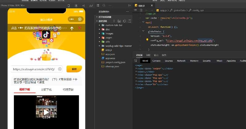Screen dimensions: 246x129
Task: Click the search magnifier icon above explorer
Action: coord(104,6)
